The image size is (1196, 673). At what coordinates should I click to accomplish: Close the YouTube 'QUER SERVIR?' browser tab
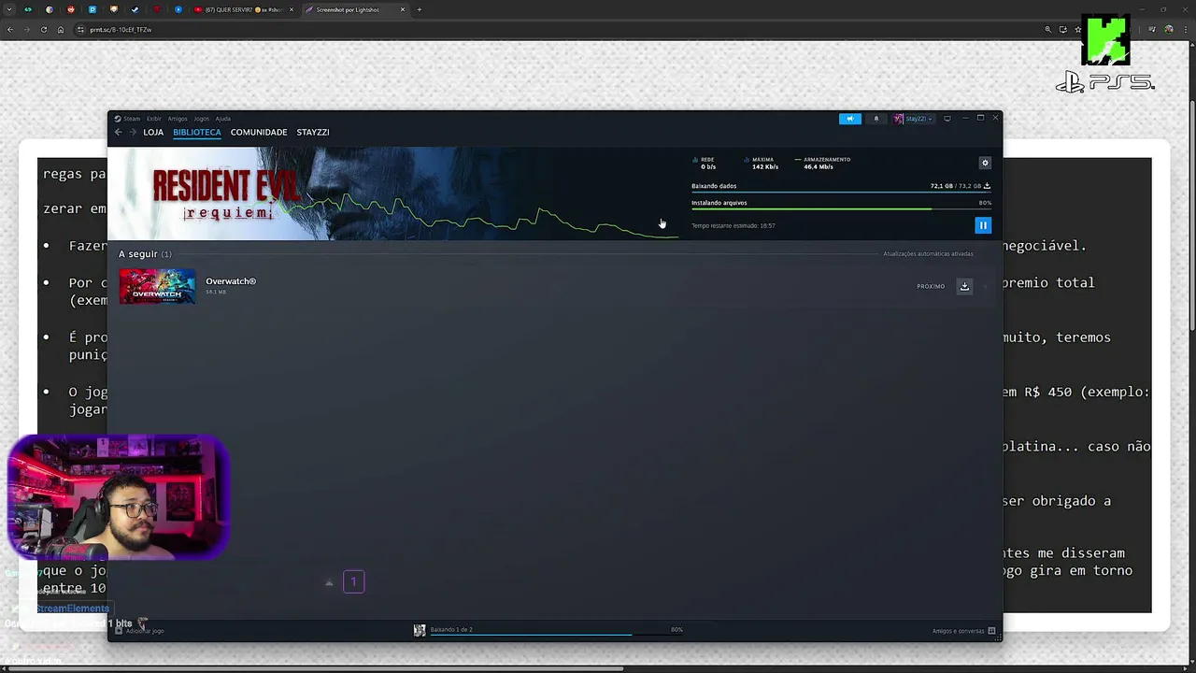click(292, 9)
